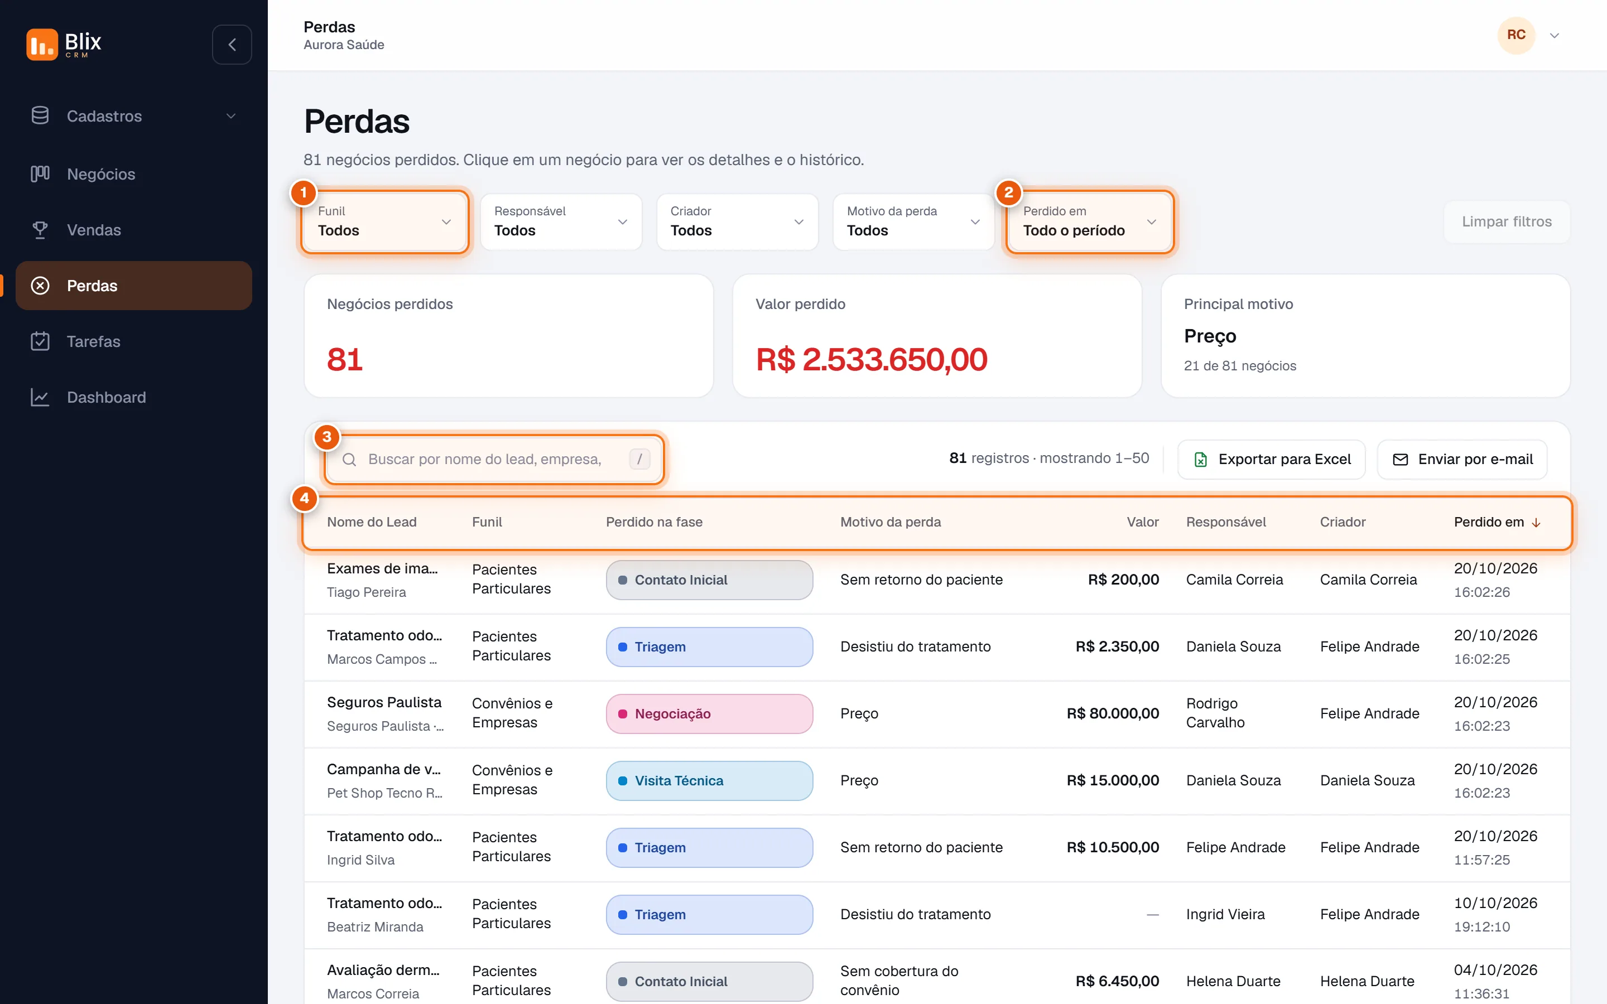
Task: Click the Sem cobertura do convênio reason
Action: pyautogui.click(x=899, y=981)
